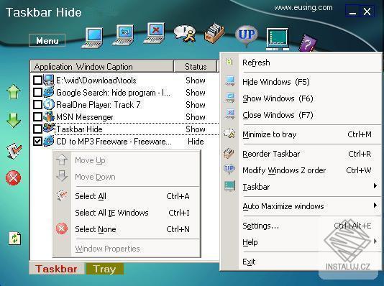Close the Taskbar Hide window
Viewport: 384px width, 286px height.
click(367, 11)
